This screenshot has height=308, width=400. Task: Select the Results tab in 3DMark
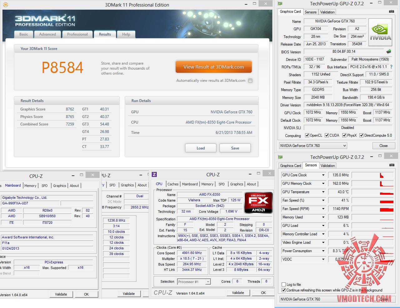(x=105, y=34)
